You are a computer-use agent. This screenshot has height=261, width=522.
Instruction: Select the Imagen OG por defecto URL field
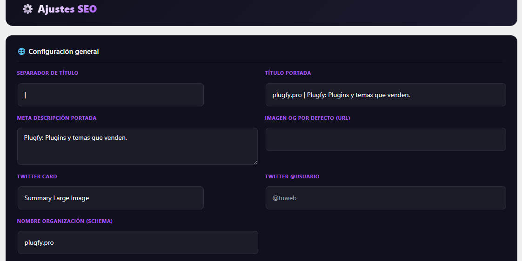(386, 139)
